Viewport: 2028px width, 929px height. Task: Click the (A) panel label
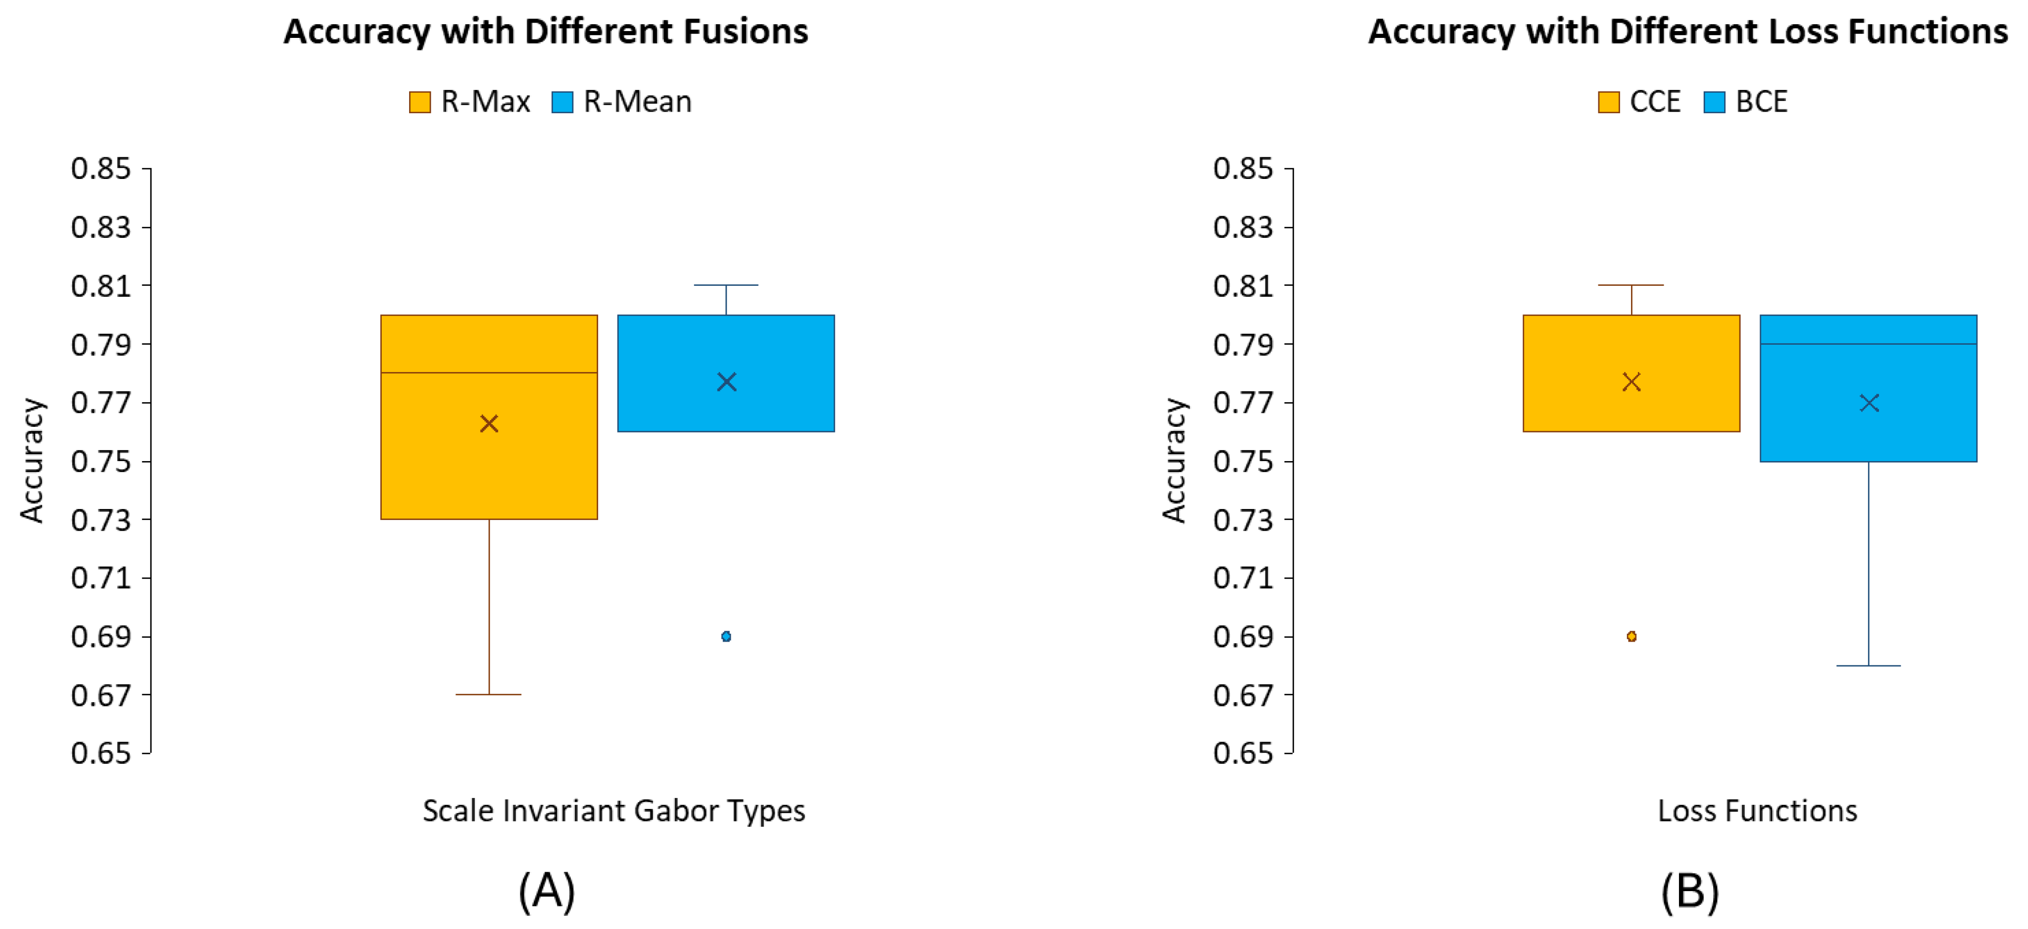click(546, 891)
